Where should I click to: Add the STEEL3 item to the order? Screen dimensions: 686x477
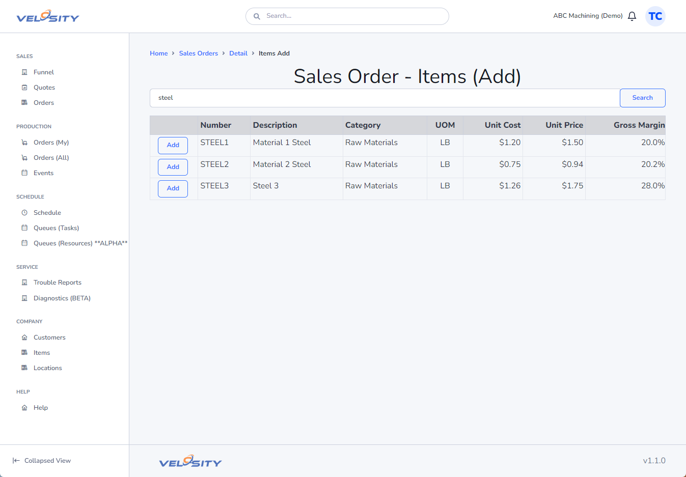coord(173,189)
